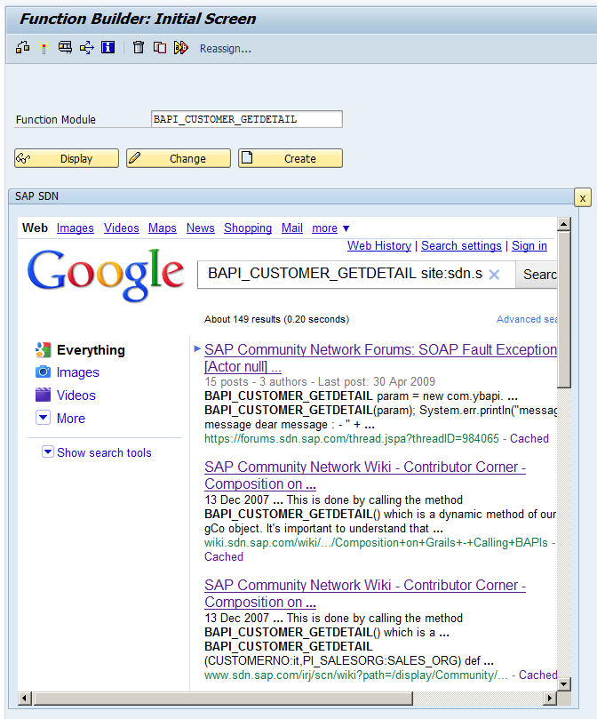Click the Where-used list toolbar icon
The width and height of the screenshot is (597, 719).
click(x=65, y=47)
